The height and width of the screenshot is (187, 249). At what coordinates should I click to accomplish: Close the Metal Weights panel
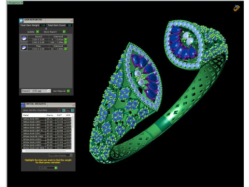pyautogui.click(x=74, y=105)
